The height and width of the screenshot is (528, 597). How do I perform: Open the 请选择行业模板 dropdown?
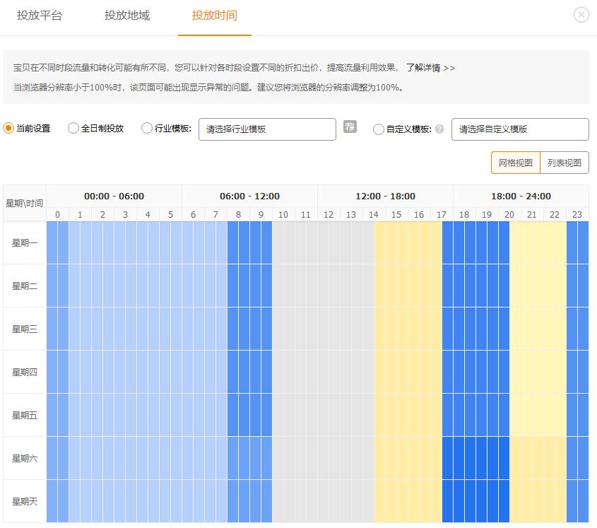pyautogui.click(x=267, y=129)
